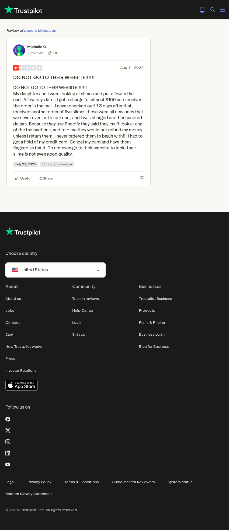Click the location pin icon beside US

50,53
